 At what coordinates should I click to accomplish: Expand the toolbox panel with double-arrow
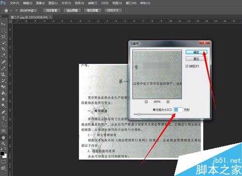pos(1,16)
